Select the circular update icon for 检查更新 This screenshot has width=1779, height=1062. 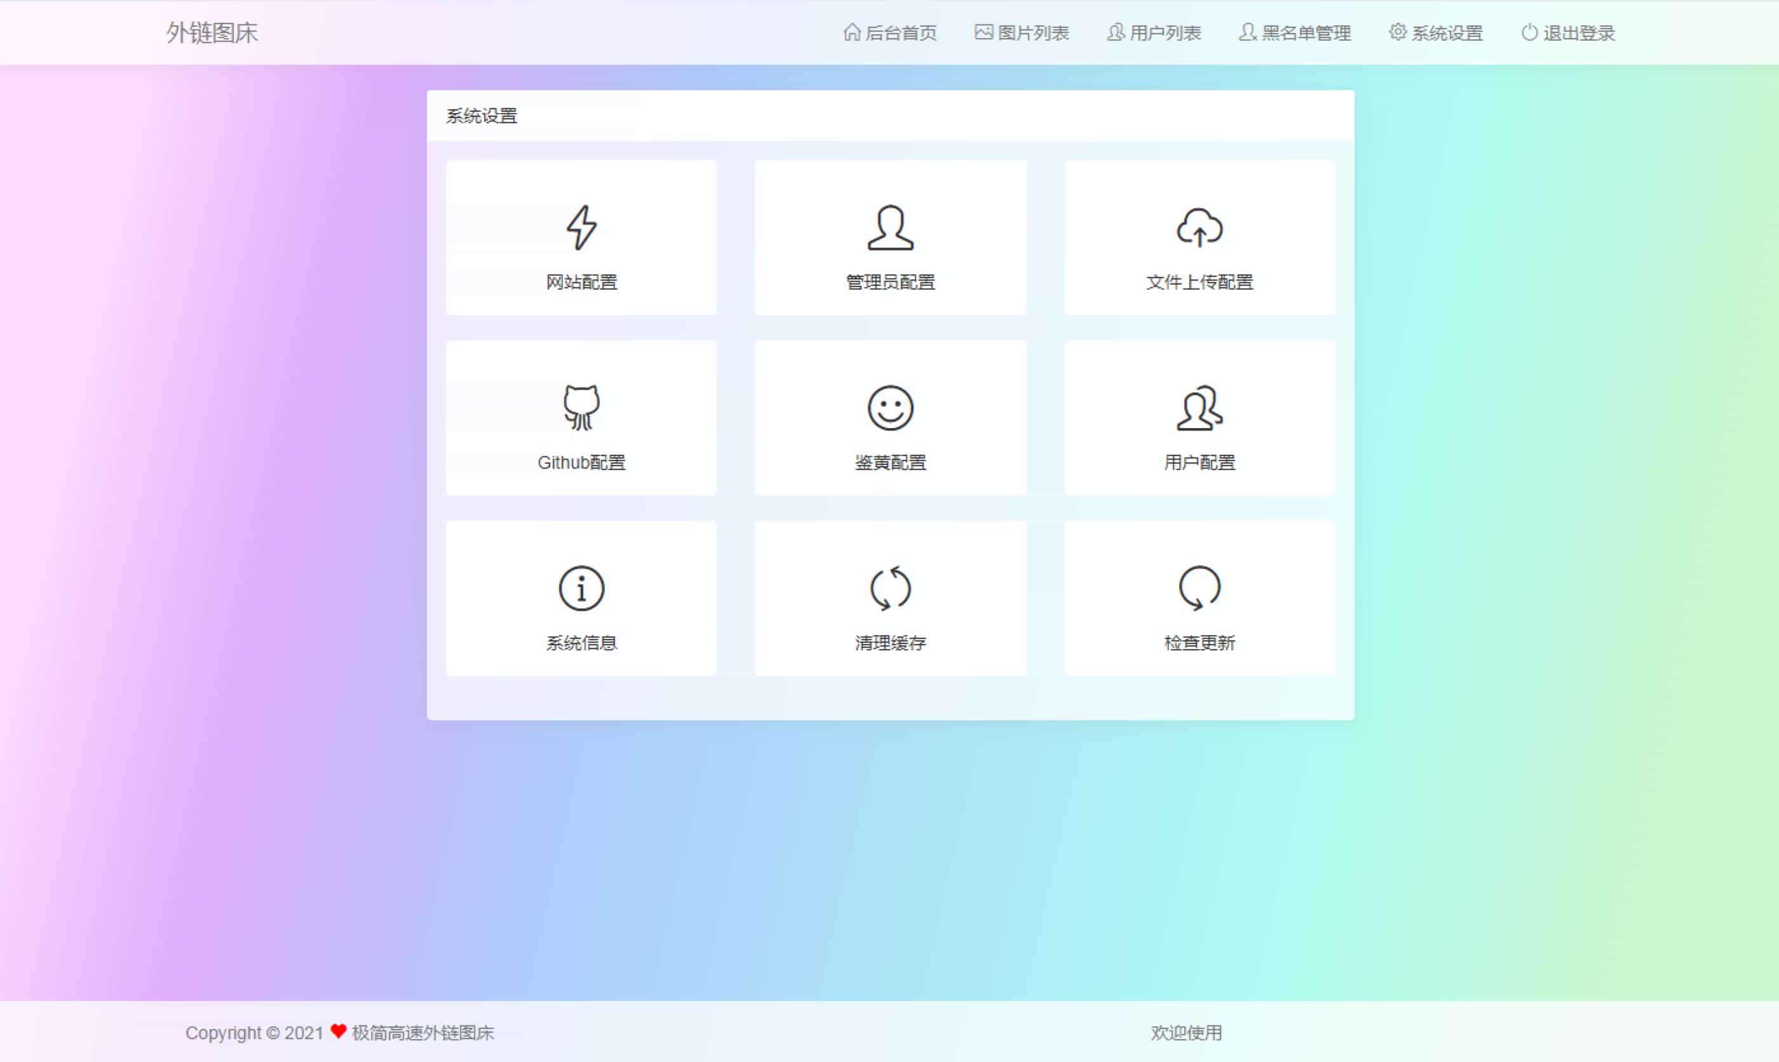point(1200,587)
